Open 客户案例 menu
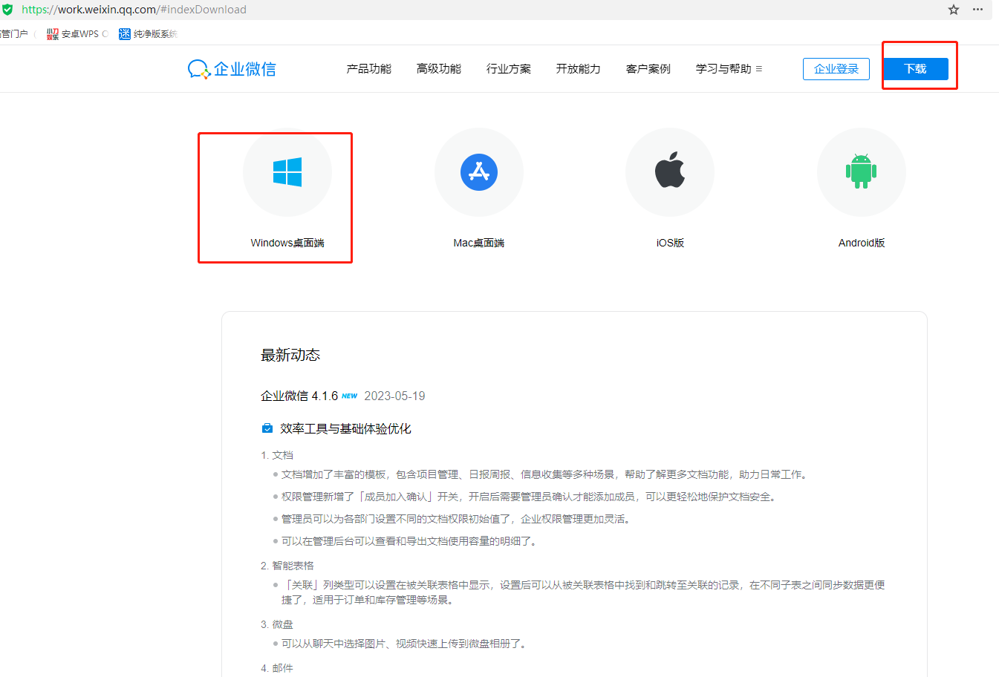 [x=648, y=69]
